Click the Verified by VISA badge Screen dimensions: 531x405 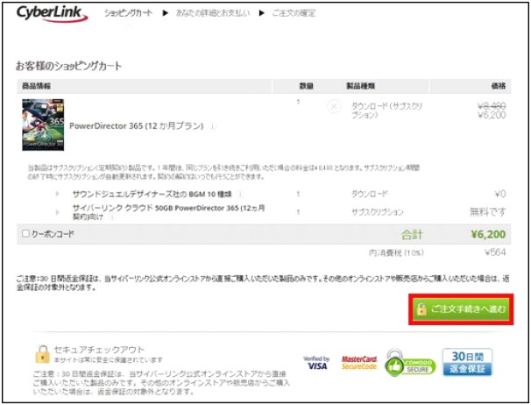point(316,363)
